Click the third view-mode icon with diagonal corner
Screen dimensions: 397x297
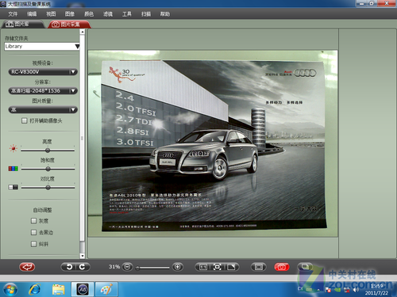click(x=231, y=267)
